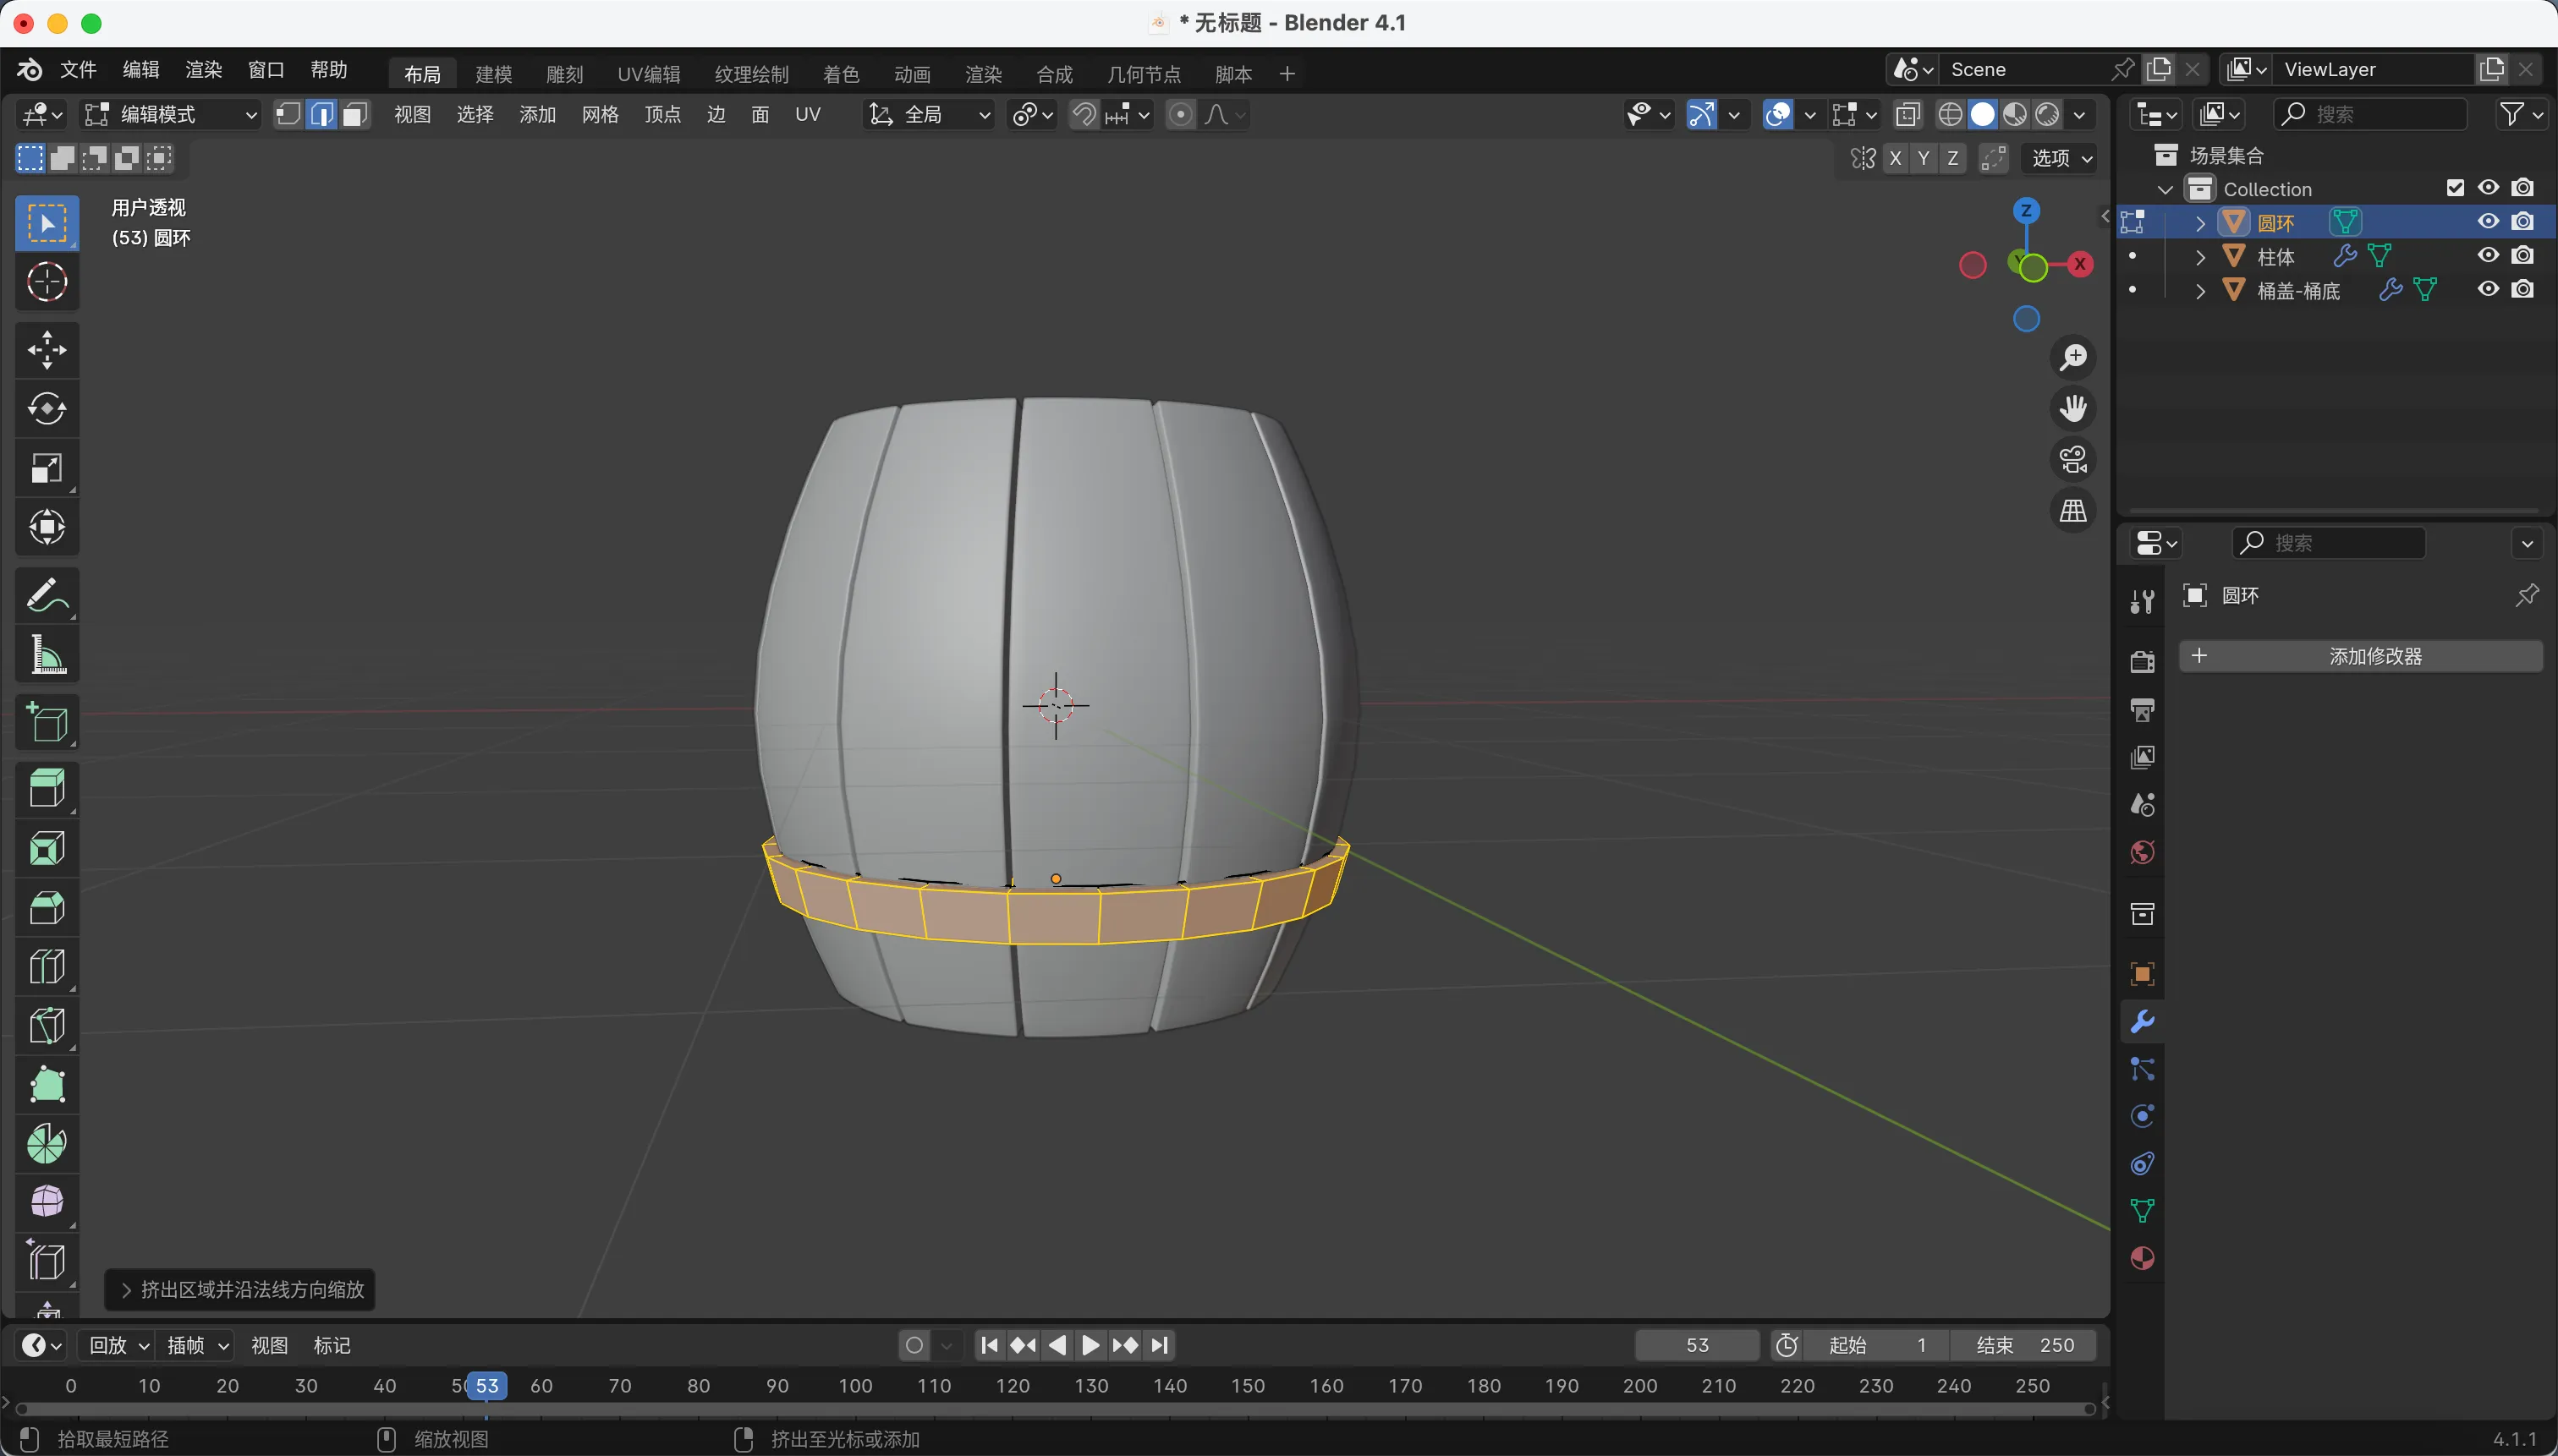This screenshot has width=2558, height=1456.
Task: Pick the Loop Cut tool
Action: [47, 967]
